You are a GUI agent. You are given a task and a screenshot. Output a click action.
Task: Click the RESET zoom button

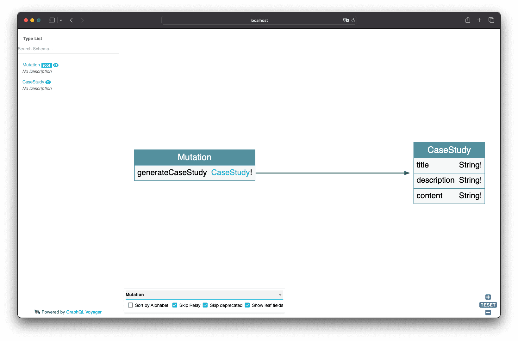click(x=488, y=305)
